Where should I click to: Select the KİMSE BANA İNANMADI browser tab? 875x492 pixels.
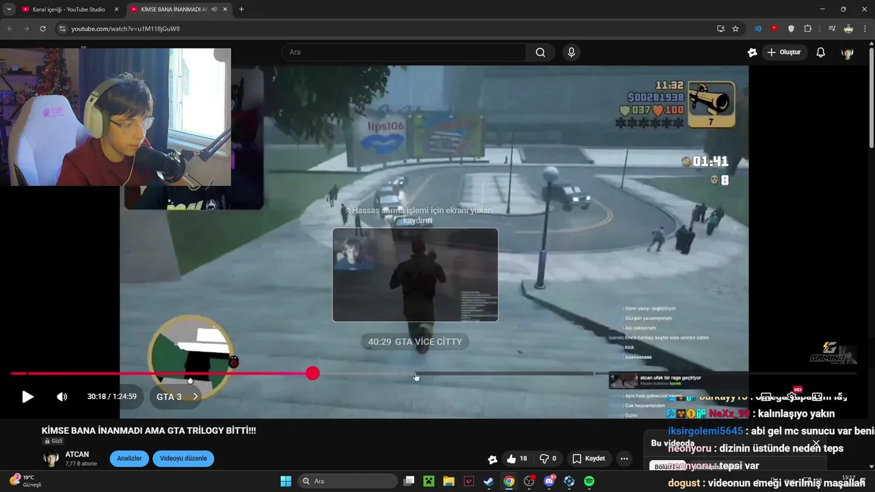[x=179, y=10]
